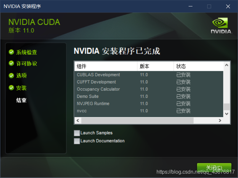Select the Occupancy Calculator row
Image resolution: width=238 pixels, height=178 pixels.
click(x=149, y=89)
